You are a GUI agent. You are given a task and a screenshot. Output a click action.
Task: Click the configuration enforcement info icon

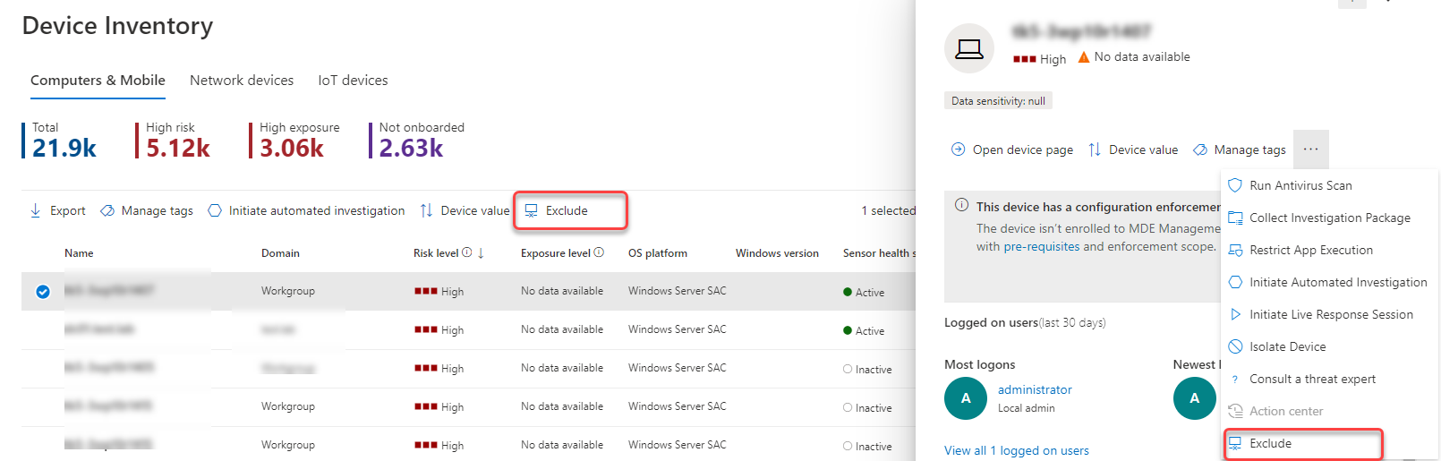pyautogui.click(x=961, y=205)
